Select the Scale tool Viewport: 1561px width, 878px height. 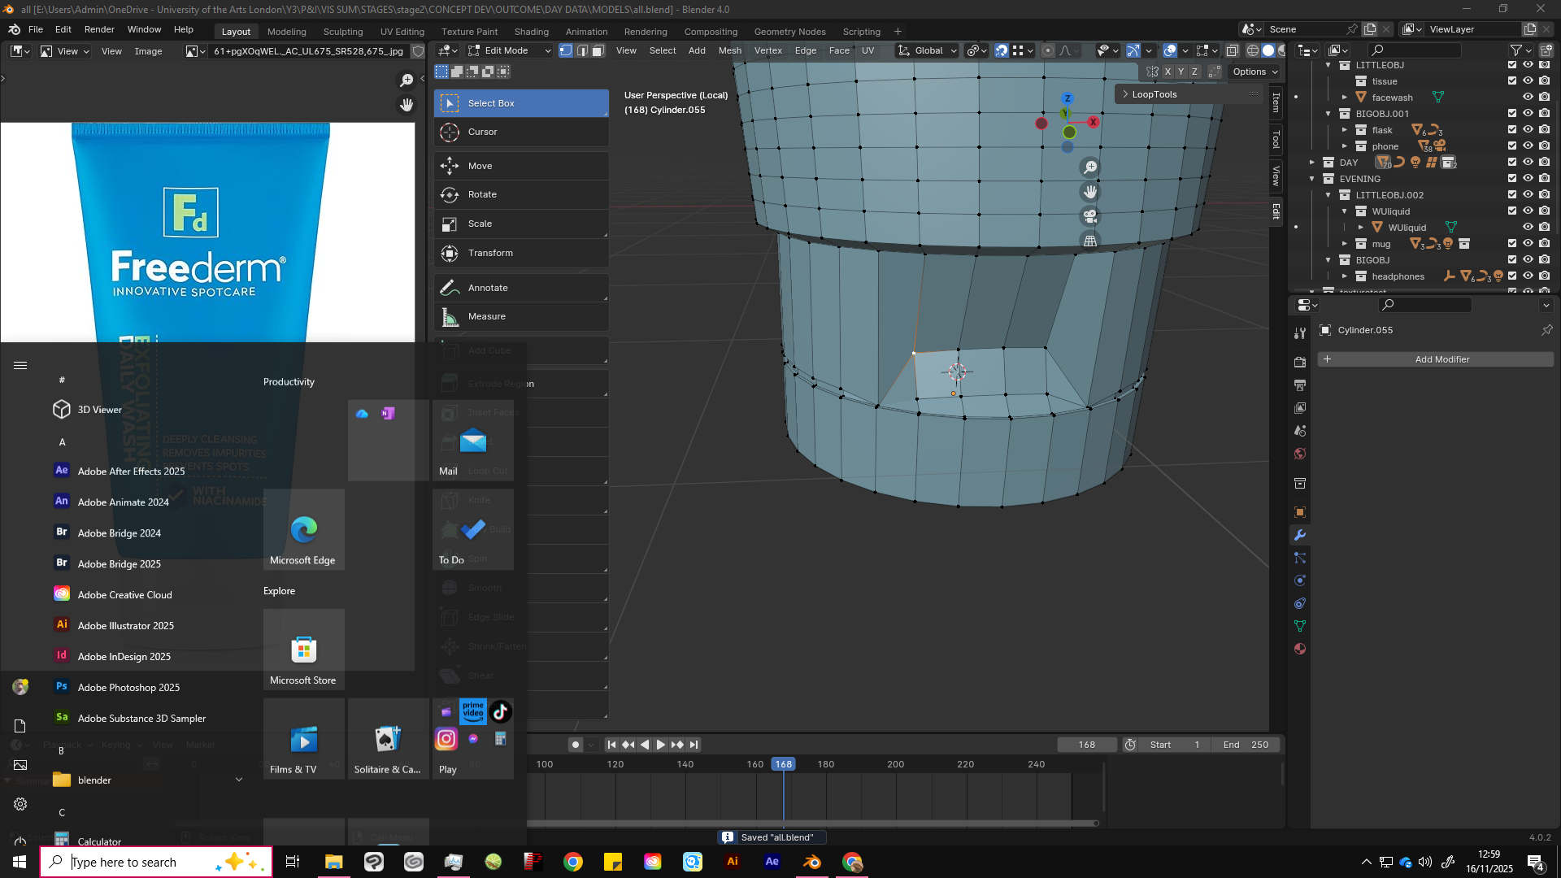(521, 224)
